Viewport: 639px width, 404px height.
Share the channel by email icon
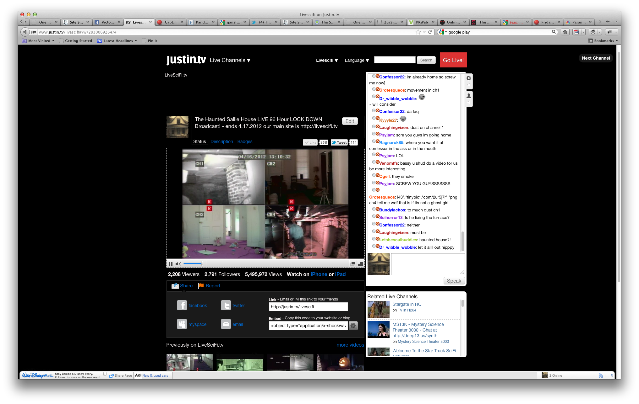(x=226, y=324)
